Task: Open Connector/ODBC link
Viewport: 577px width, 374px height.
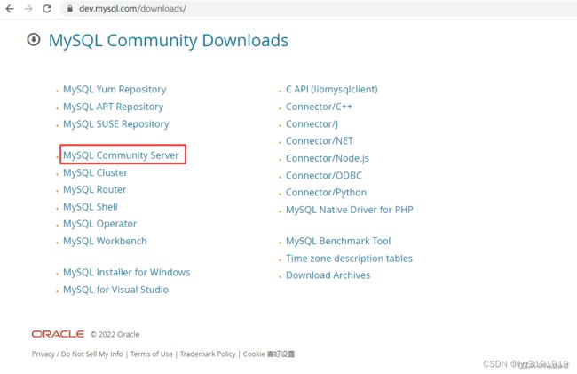Action: 324,176
